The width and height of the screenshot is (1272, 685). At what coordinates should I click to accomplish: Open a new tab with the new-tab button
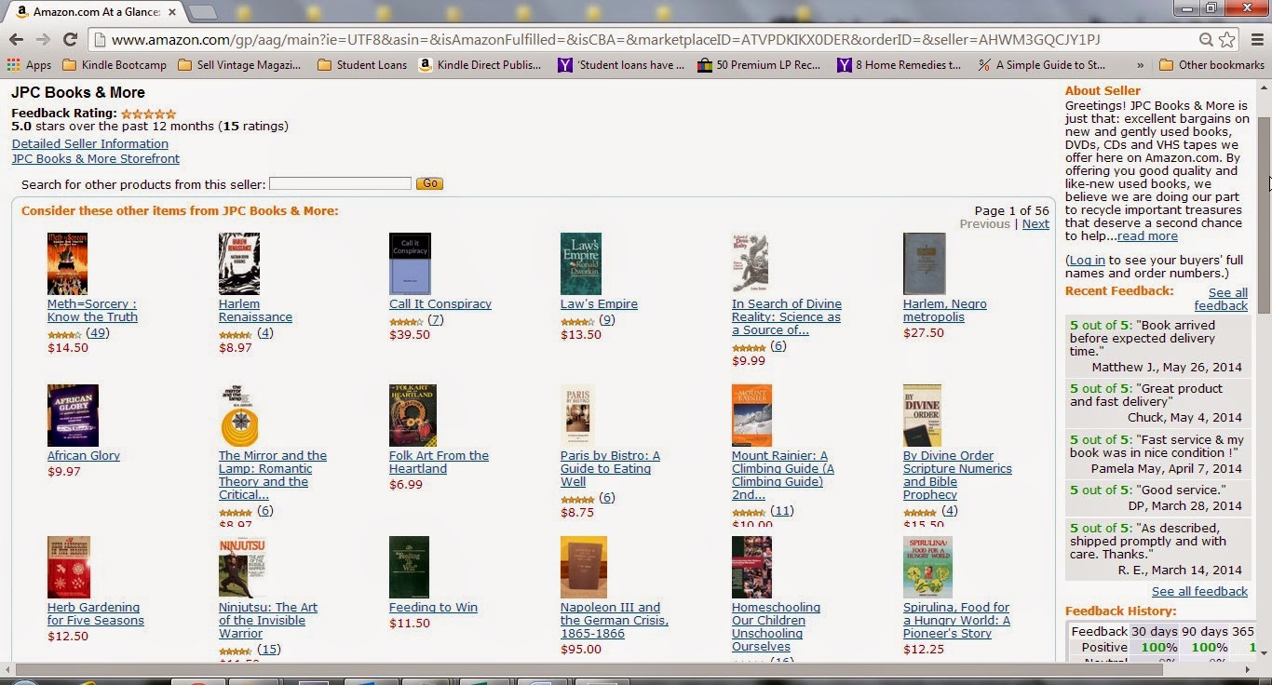click(203, 12)
